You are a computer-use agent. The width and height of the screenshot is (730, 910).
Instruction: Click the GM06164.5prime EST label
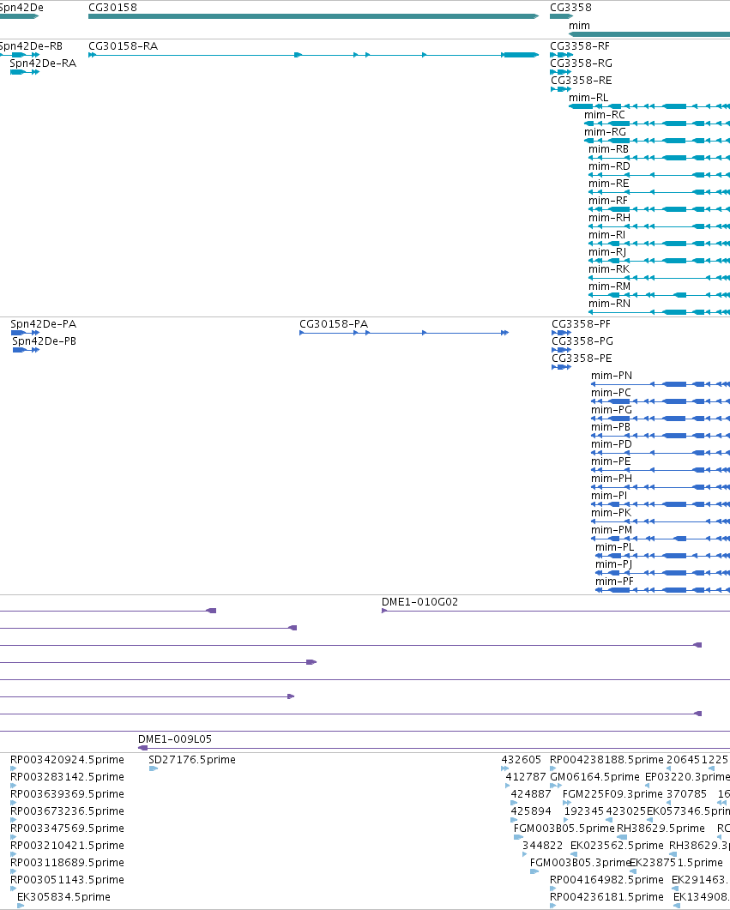[x=594, y=776]
